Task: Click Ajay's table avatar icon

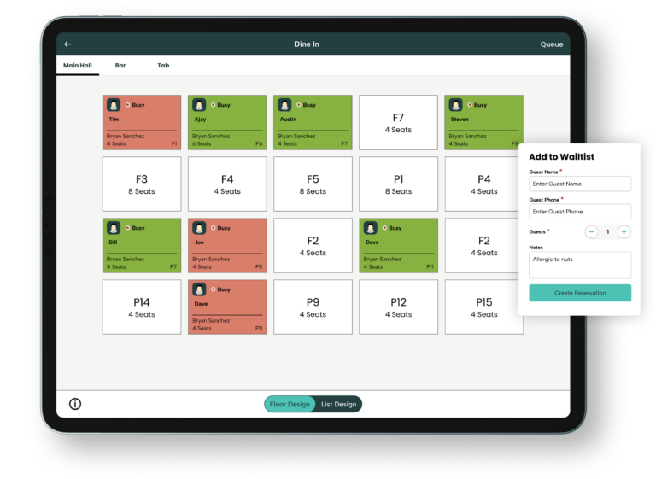Action: pyautogui.click(x=199, y=105)
